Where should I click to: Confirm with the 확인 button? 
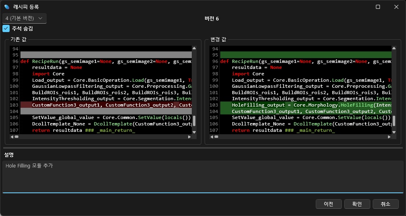(x=357, y=204)
